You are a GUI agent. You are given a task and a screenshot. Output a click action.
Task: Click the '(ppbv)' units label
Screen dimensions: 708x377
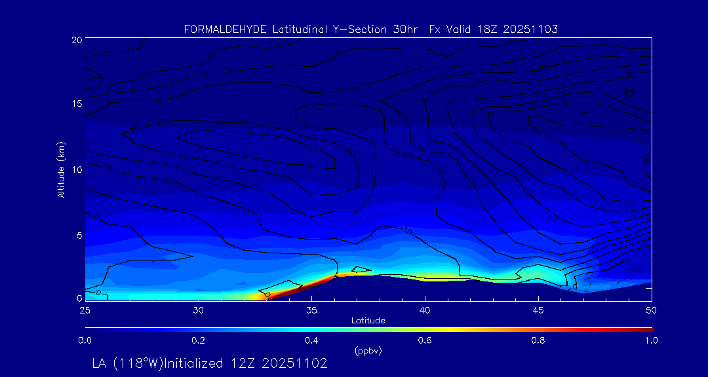[x=368, y=351]
